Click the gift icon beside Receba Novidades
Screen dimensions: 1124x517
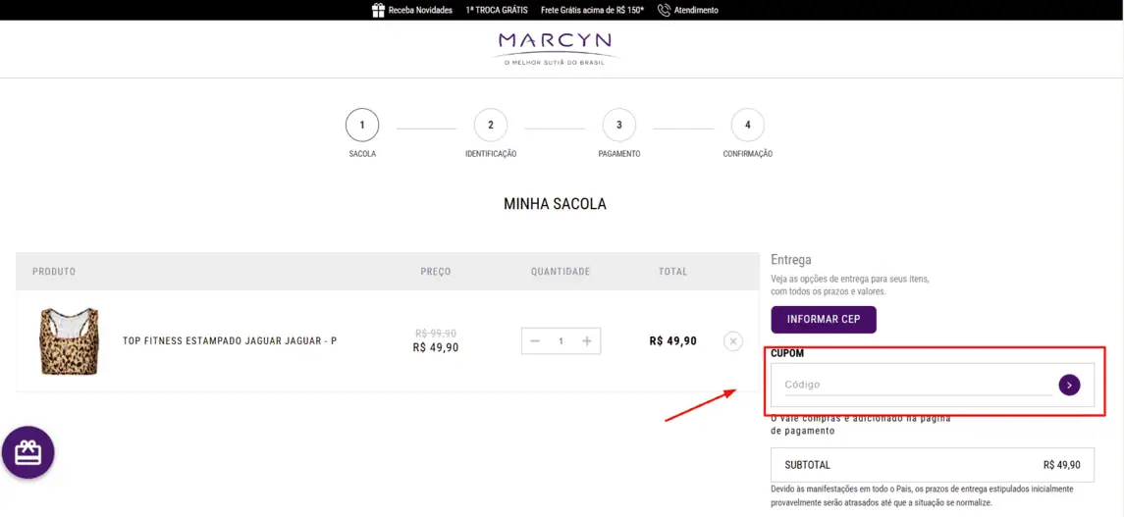379,10
